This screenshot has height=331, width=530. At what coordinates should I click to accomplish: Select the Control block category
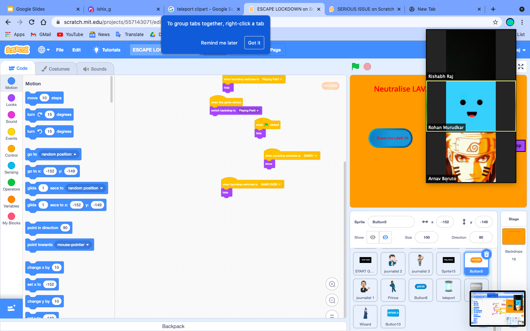[x=11, y=151]
